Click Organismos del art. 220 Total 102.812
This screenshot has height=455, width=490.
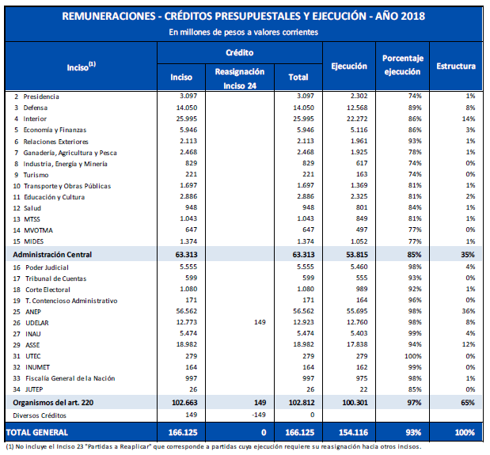(x=302, y=403)
